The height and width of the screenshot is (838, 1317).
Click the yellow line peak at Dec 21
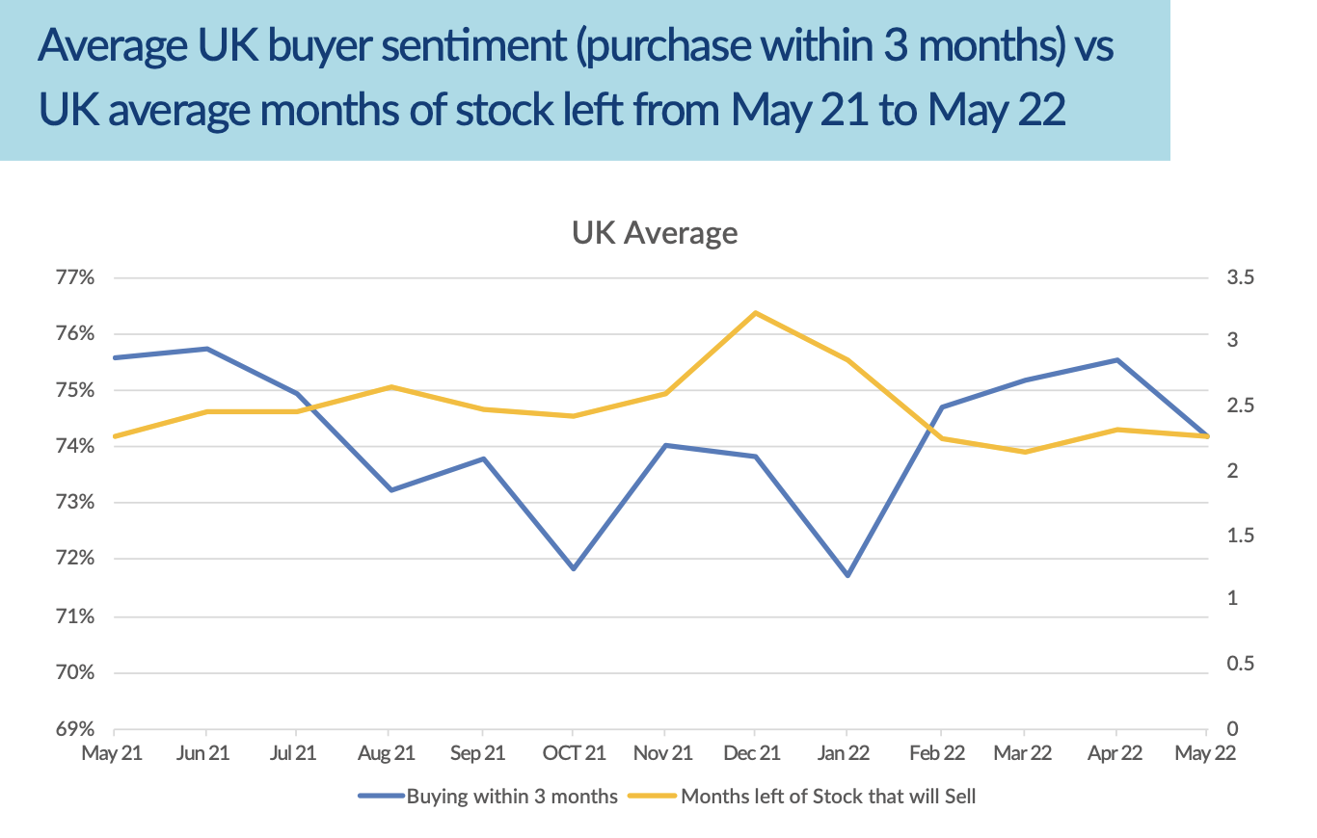(754, 312)
